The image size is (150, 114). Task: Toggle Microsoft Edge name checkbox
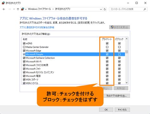pyautogui.click(x=24, y=51)
